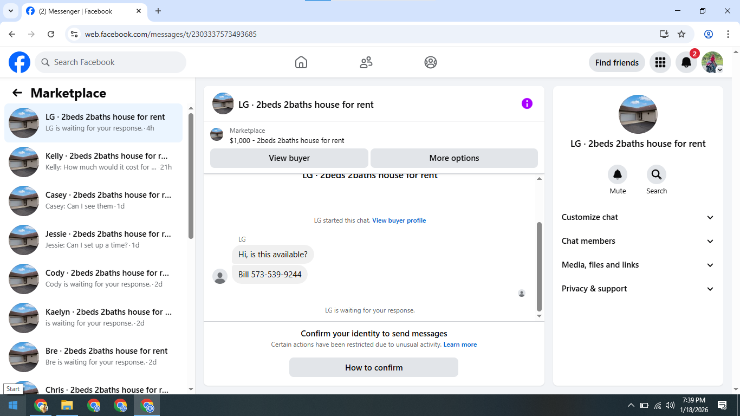Open Chrome profile icon in toolbar

point(709,34)
